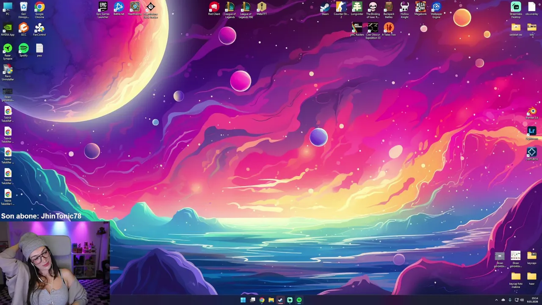This screenshot has width=542, height=305.
Task: Open the Spotify desktop shortcut
Action: [x=24, y=50]
